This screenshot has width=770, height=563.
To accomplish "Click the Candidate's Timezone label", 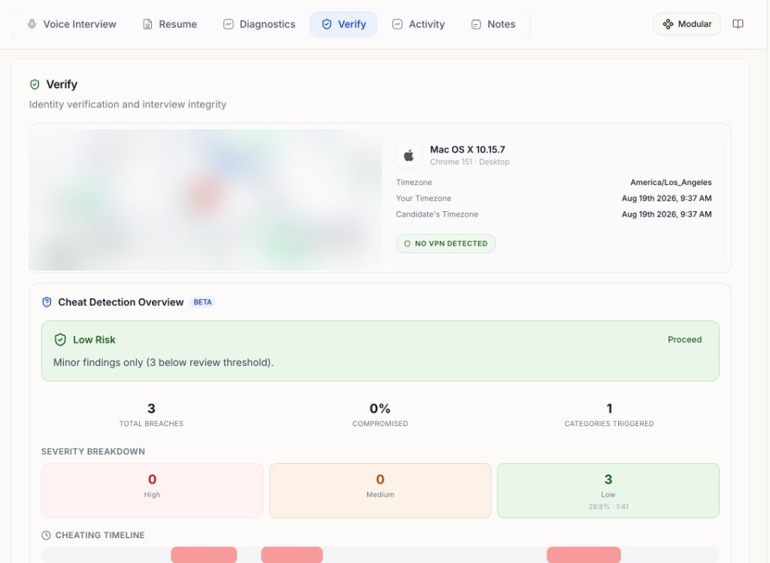I will pyautogui.click(x=437, y=214).
